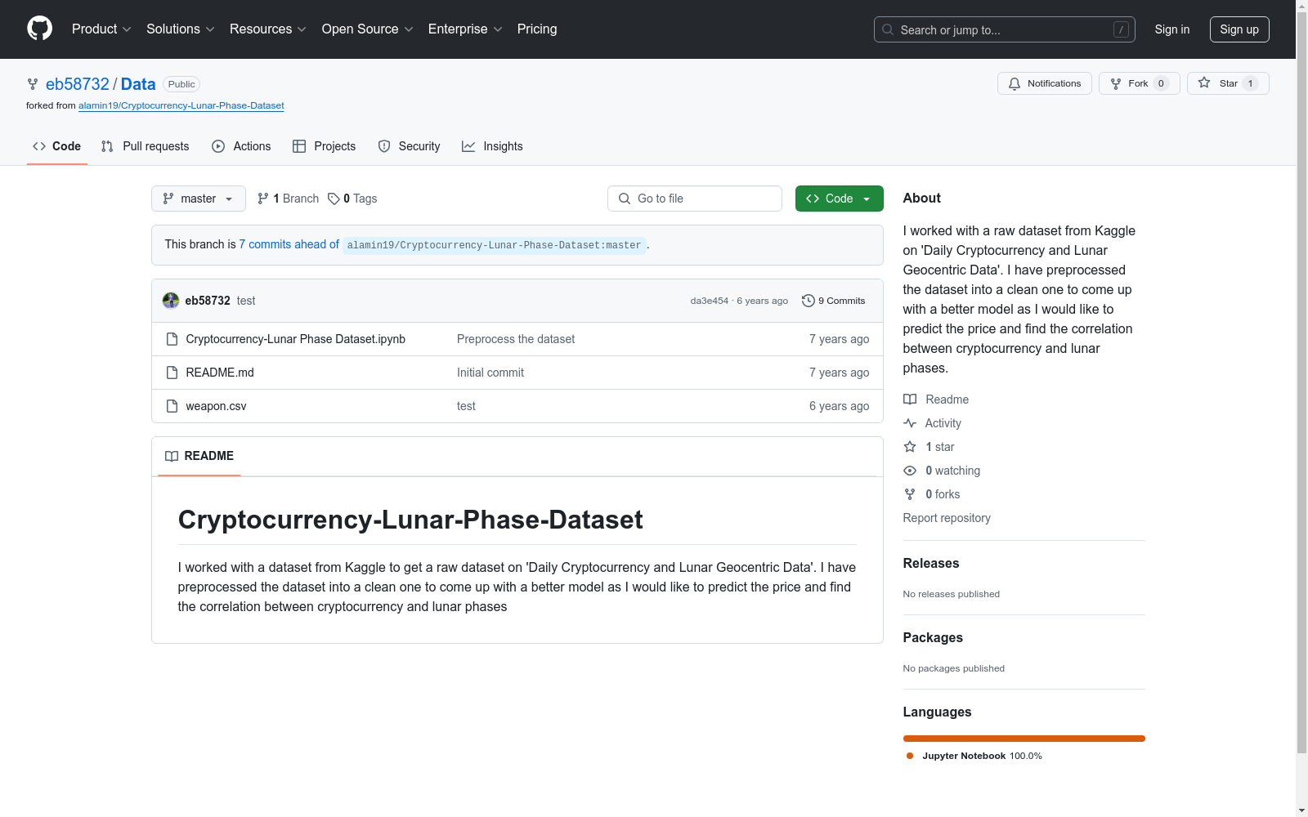The image size is (1308, 817).
Task: Open the Cryptocurrency-Lunar Phase Dataset.ipynb file
Action: point(296,339)
